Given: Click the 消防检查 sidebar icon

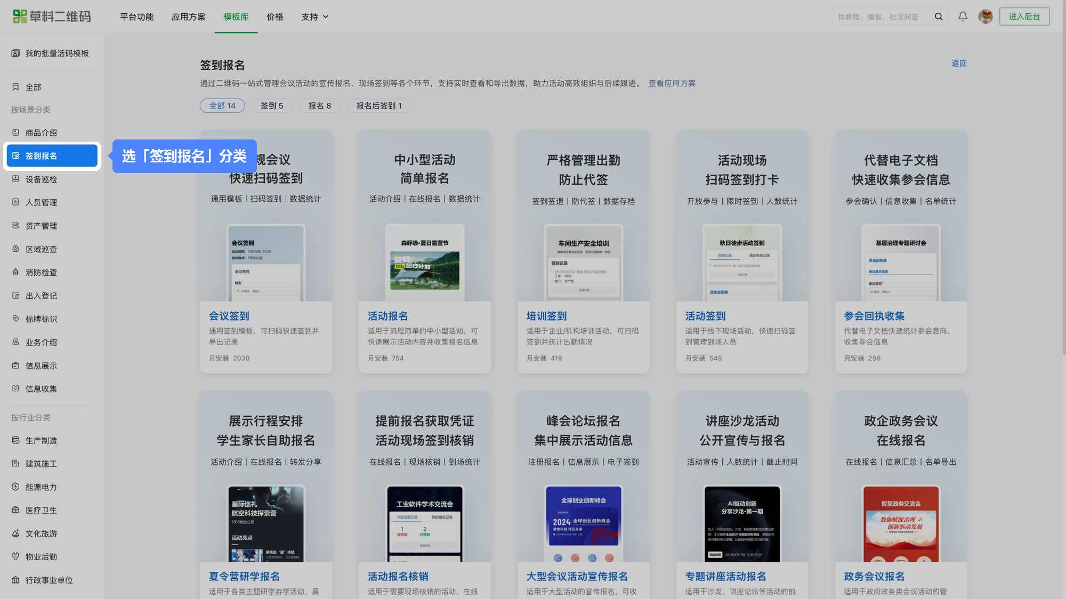Looking at the screenshot, I should tap(15, 272).
